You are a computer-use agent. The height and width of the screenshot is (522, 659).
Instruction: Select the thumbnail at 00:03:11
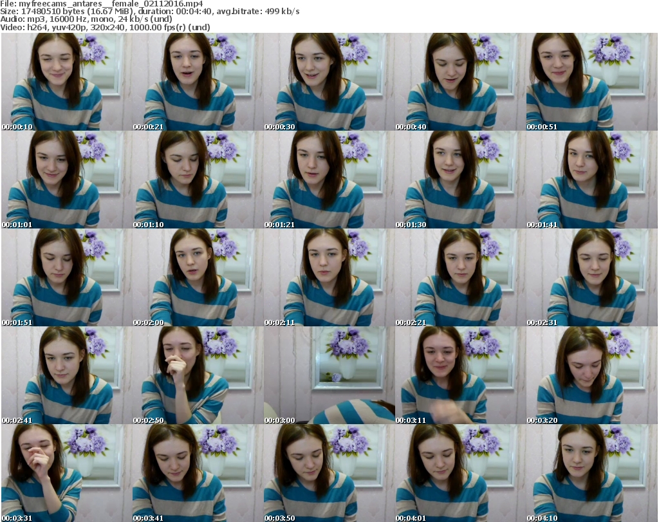[x=460, y=375]
